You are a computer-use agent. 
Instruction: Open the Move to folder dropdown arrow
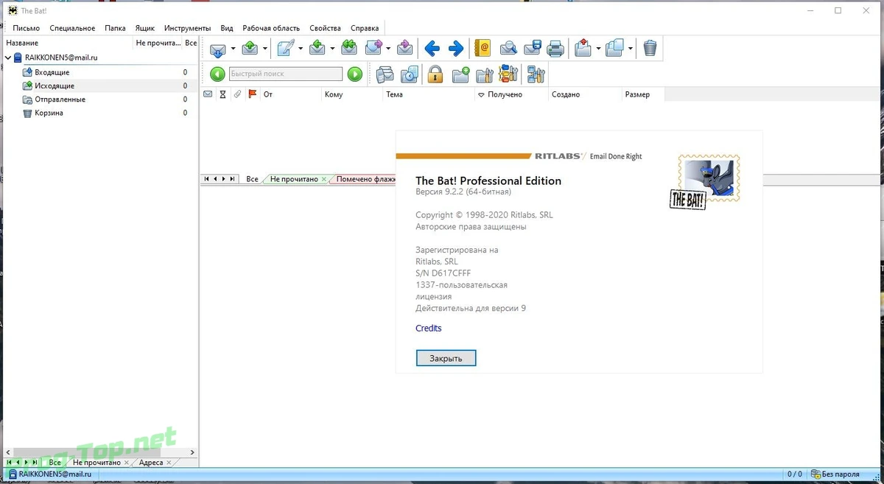click(598, 49)
